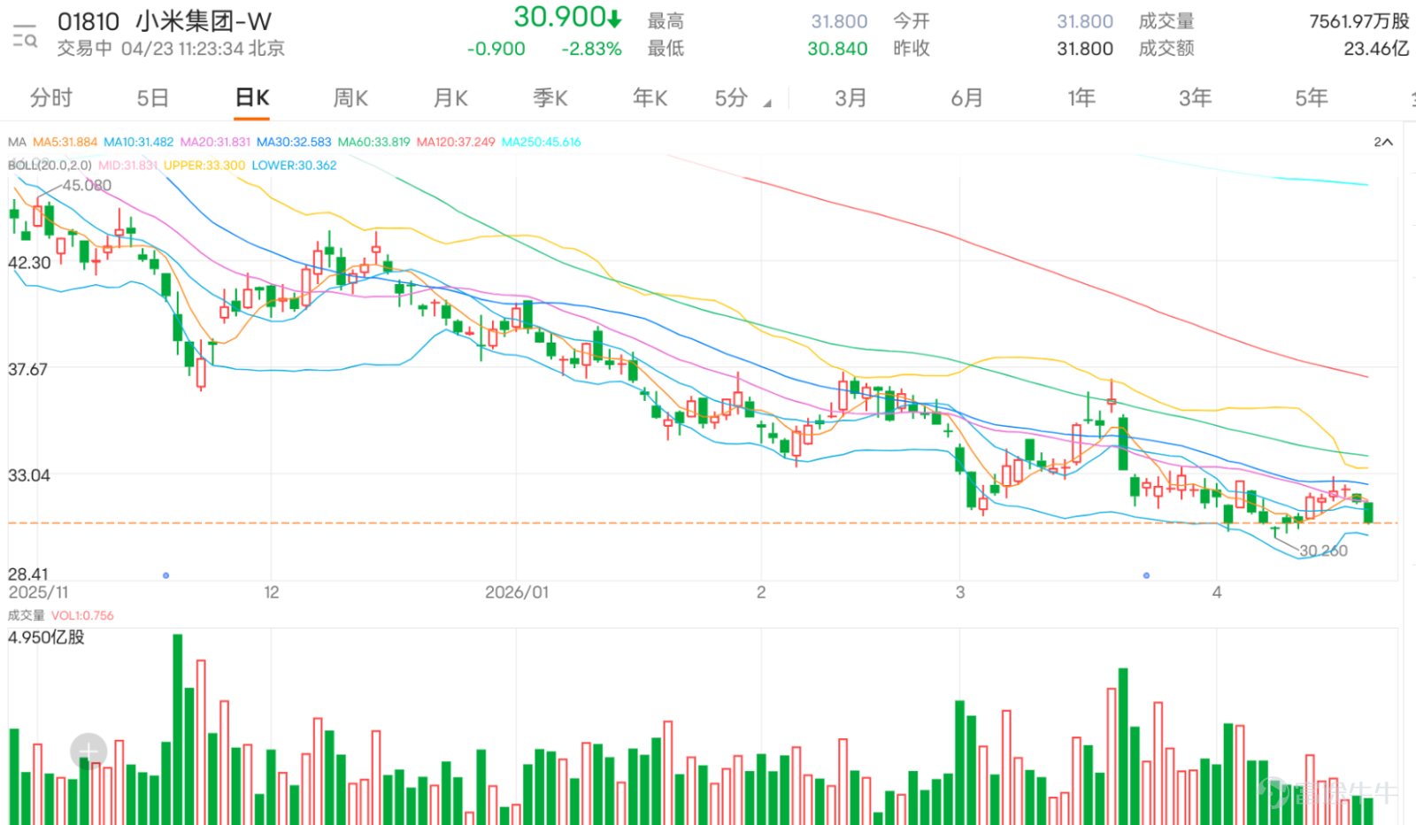Click the 成交额 value 23.46亿

click(1376, 49)
